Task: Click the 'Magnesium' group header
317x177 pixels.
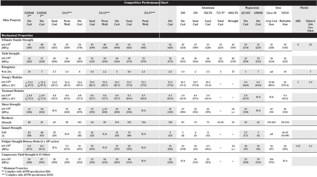Action: click(x=252, y=7)
